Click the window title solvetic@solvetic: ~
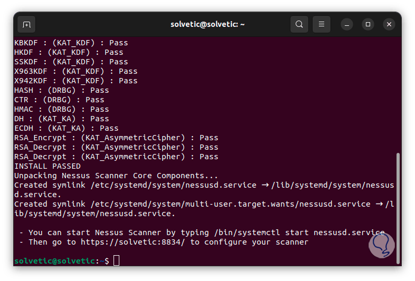Image resolution: width=415 pixels, height=281 pixels. pyautogui.click(x=207, y=24)
